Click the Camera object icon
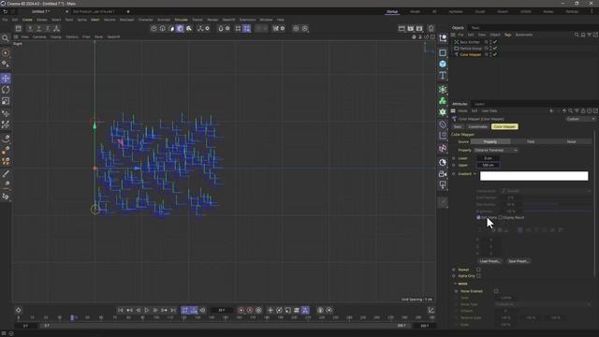This screenshot has width=599, height=337. 443,174
